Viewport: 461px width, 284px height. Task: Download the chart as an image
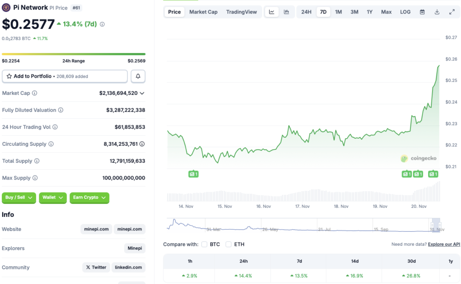point(437,12)
